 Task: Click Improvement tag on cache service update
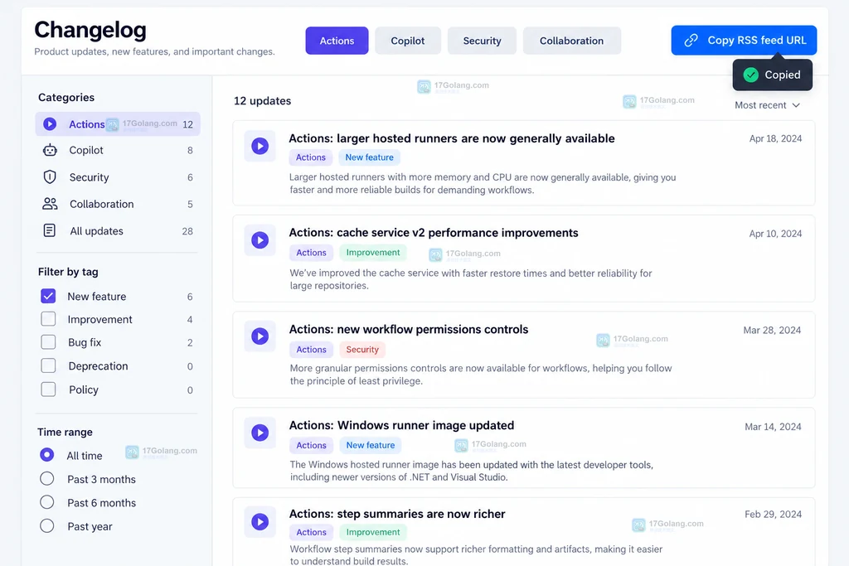[373, 253]
